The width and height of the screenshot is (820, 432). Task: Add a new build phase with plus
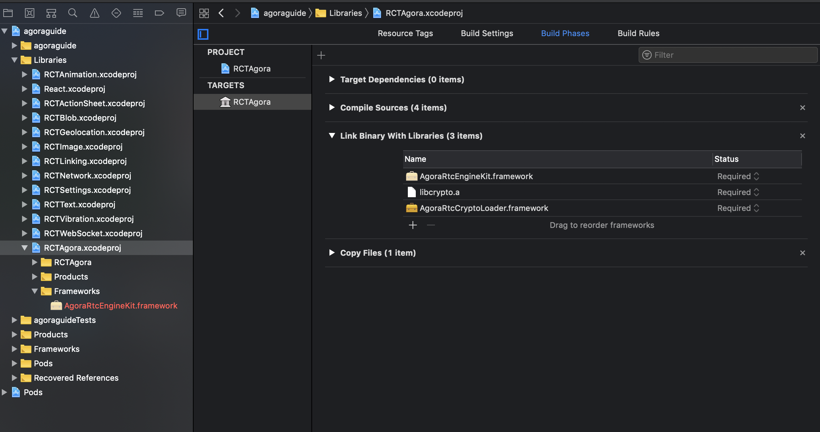tap(321, 55)
